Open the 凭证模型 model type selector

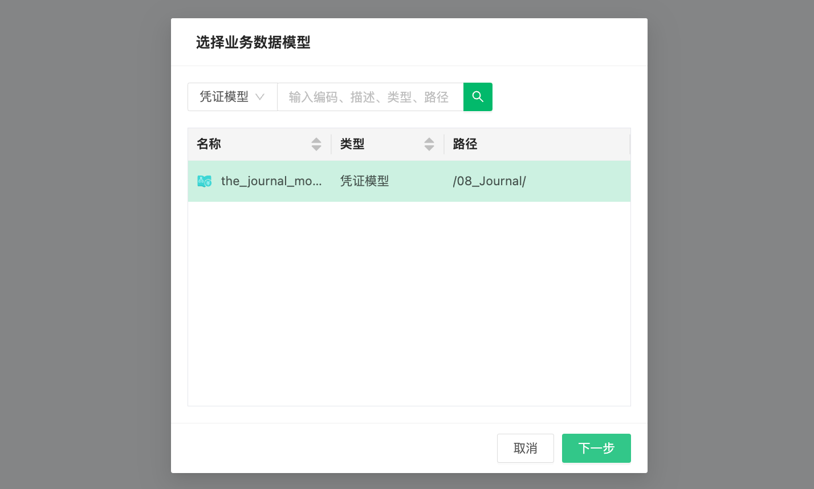coord(224,97)
